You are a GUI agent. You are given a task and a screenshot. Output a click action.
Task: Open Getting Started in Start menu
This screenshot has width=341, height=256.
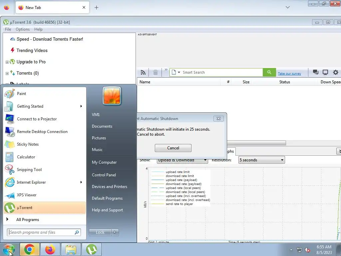[x=45, y=106]
